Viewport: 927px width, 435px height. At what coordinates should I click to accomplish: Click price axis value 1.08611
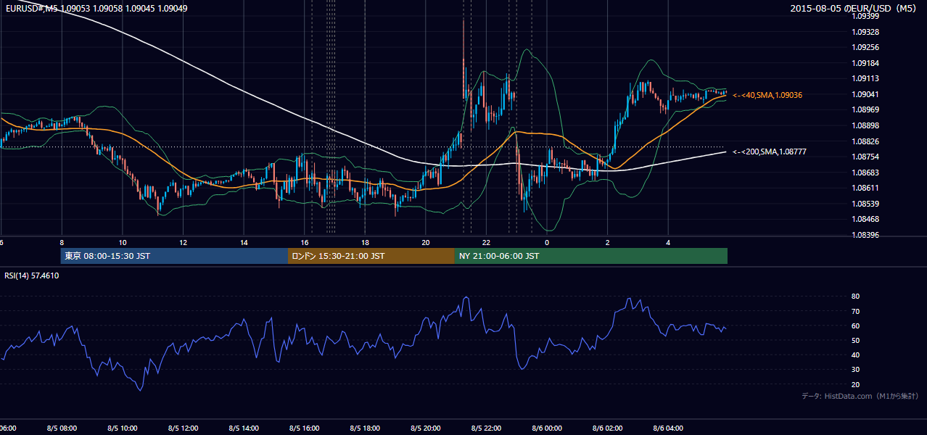pos(865,188)
